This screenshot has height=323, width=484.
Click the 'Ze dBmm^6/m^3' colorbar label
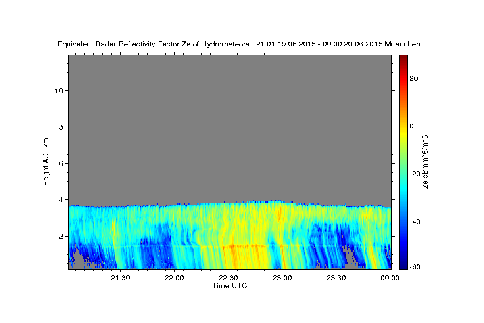coord(425,161)
